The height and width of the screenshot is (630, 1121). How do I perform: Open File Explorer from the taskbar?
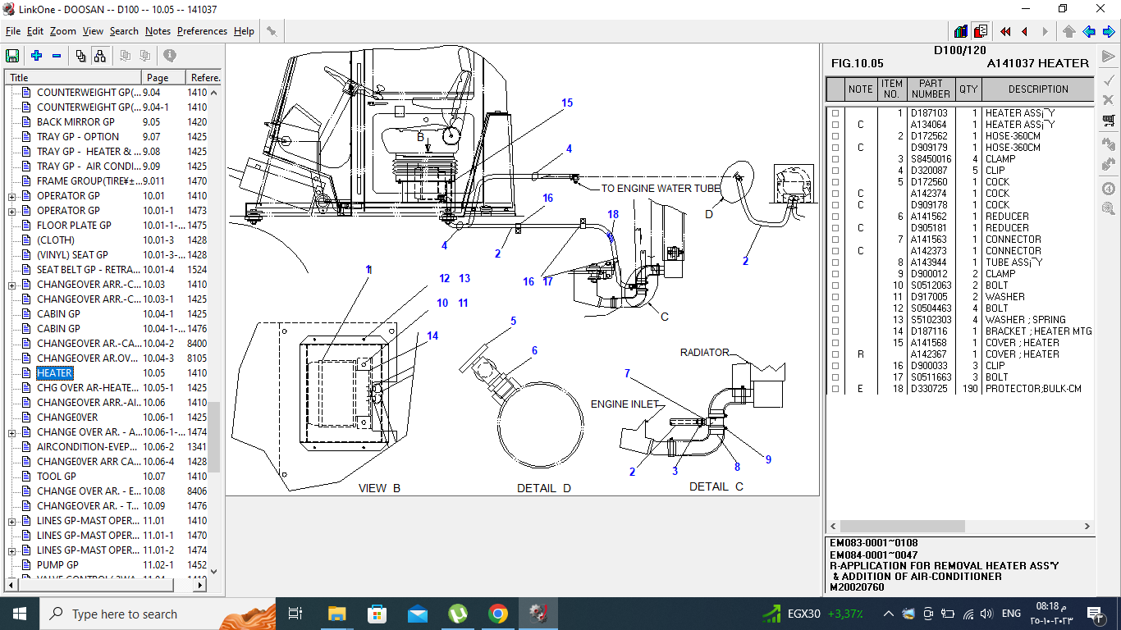[x=336, y=614]
